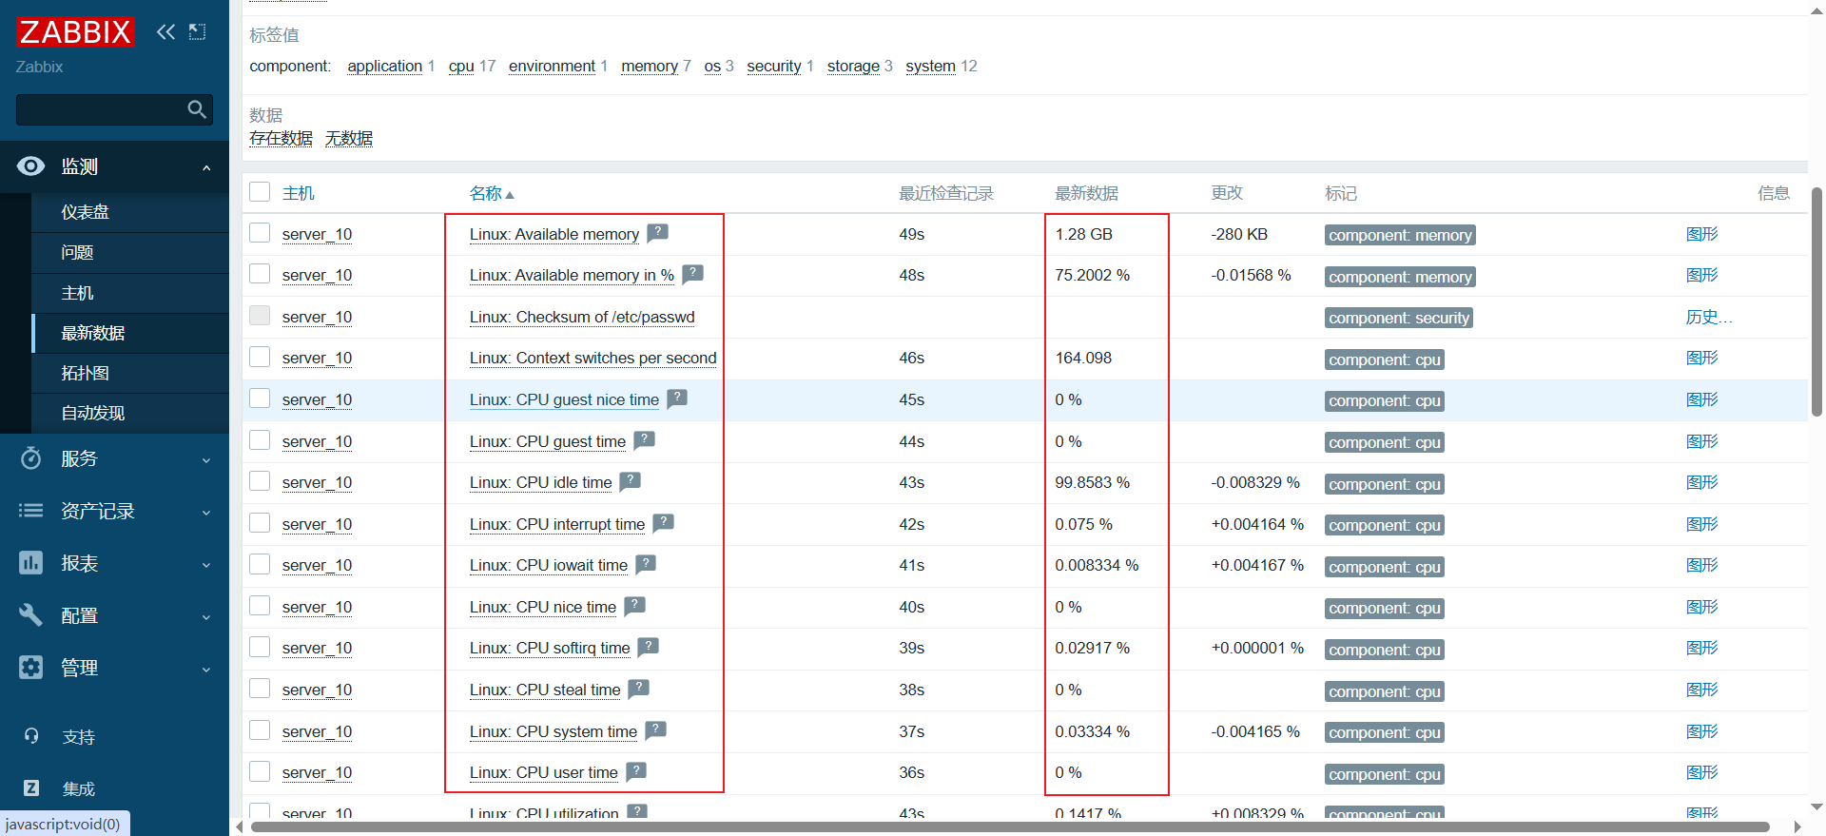Open 仪表盘 dashboard menu item
Screen dimensions: 1826x836
click(86, 212)
